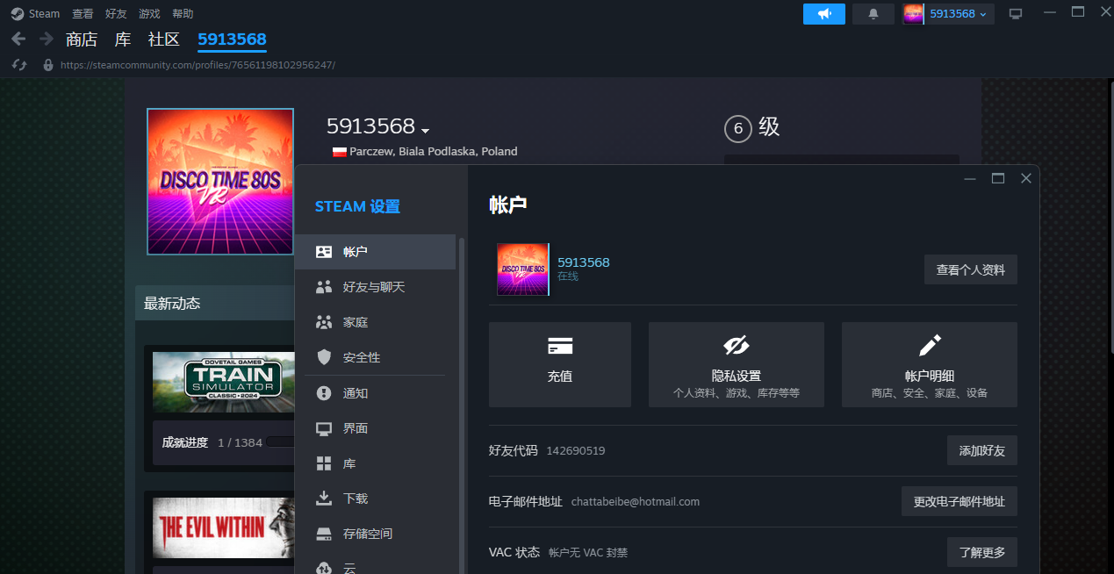Click the settings sidebar scrollbar
Screen dimensions: 1114x574
(x=462, y=404)
